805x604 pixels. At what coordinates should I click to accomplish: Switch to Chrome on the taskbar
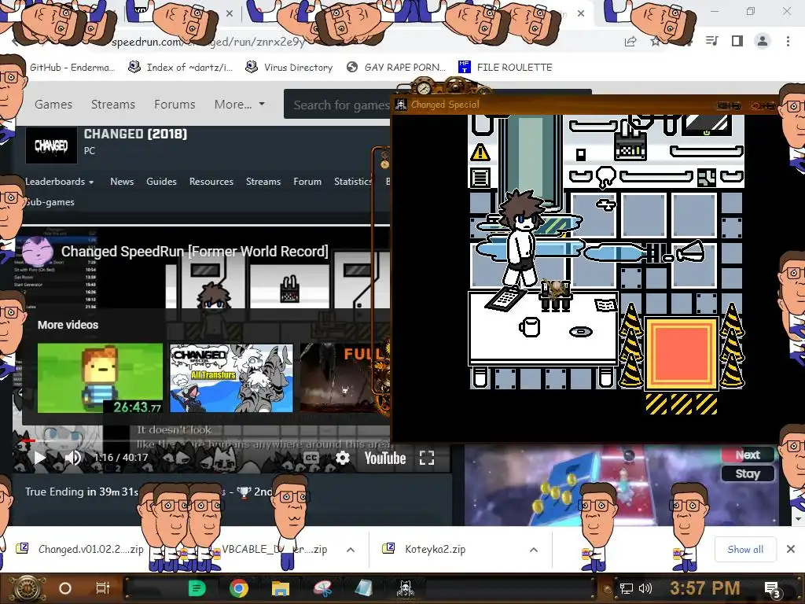[x=239, y=588]
